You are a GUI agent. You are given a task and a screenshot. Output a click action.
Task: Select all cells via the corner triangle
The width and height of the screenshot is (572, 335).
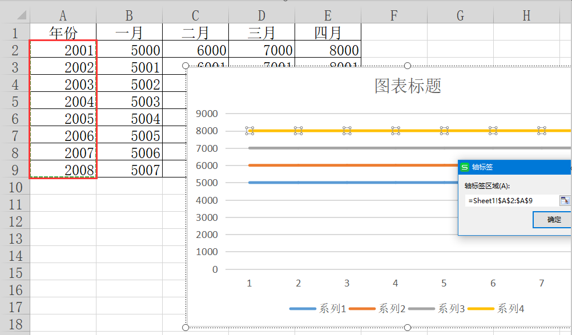(x=21, y=15)
